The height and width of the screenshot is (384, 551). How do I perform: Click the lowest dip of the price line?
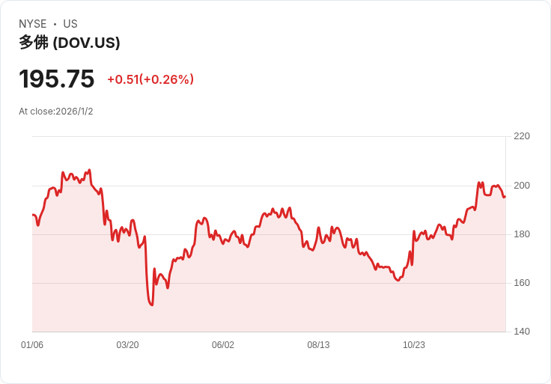pyautogui.click(x=152, y=305)
